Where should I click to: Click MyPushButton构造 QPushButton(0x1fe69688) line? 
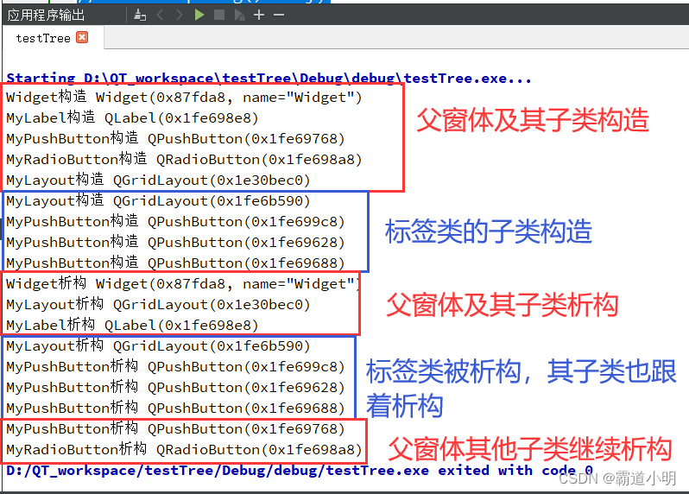pyautogui.click(x=175, y=263)
